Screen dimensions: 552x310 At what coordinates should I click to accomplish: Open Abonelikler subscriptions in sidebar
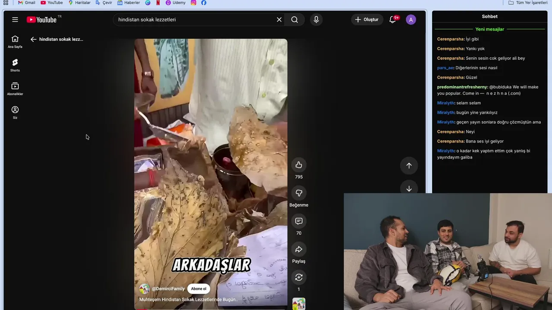click(15, 89)
